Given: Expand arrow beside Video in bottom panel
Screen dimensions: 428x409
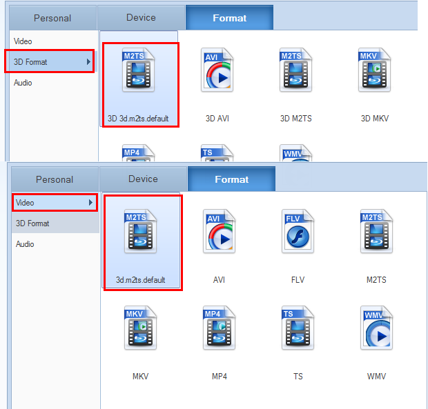Looking at the screenshot, I should coord(90,203).
